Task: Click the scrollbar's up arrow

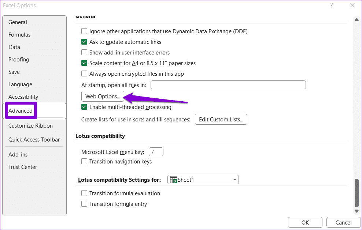Action: (356, 20)
